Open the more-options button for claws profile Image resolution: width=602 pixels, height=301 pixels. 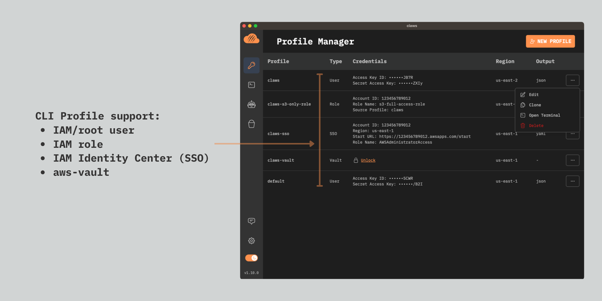(x=572, y=80)
